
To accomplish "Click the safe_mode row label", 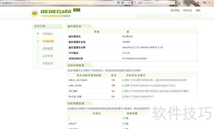I will pos(75,86).
